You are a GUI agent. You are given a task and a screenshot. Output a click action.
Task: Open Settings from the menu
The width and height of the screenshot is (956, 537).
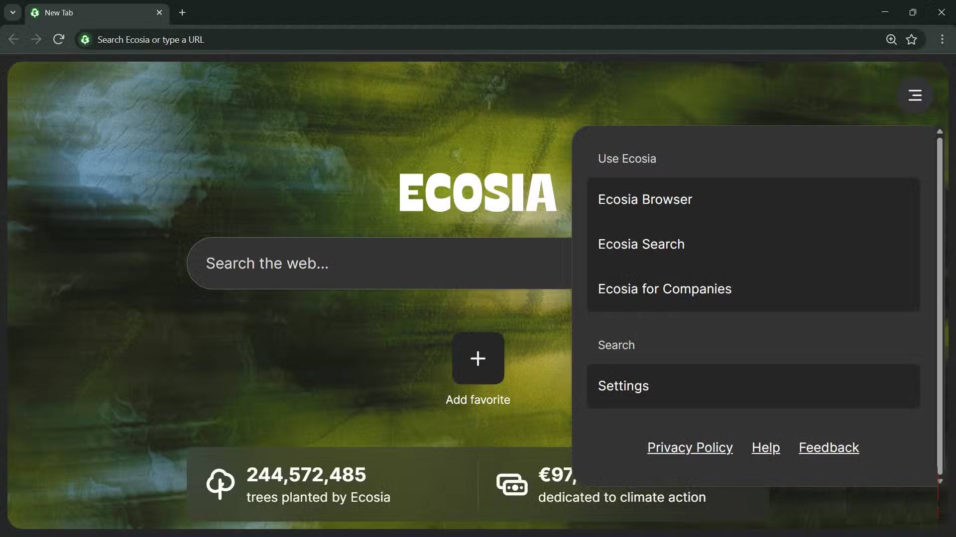(x=623, y=386)
